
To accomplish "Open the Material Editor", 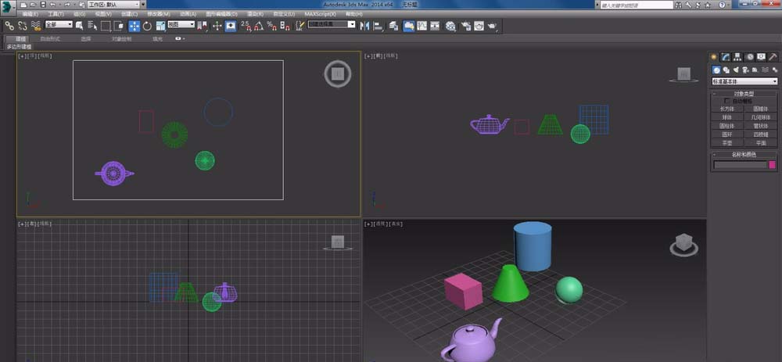I will tap(451, 26).
